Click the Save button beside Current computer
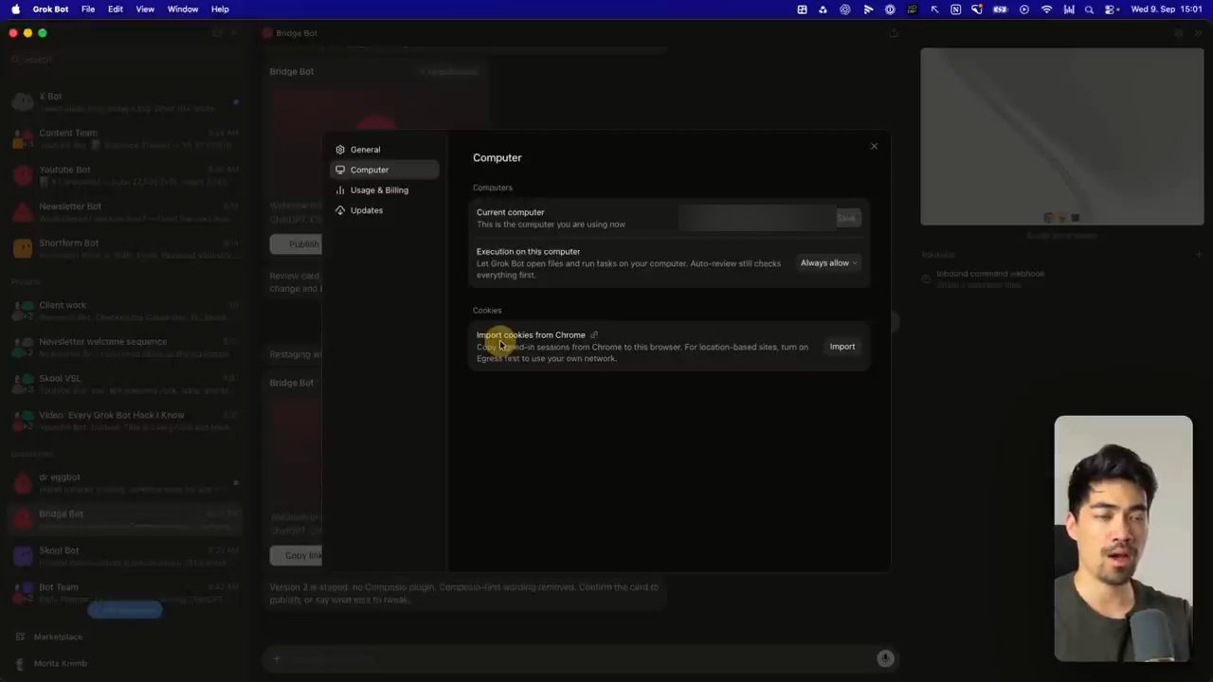Image resolution: width=1213 pixels, height=682 pixels. pyautogui.click(x=846, y=218)
